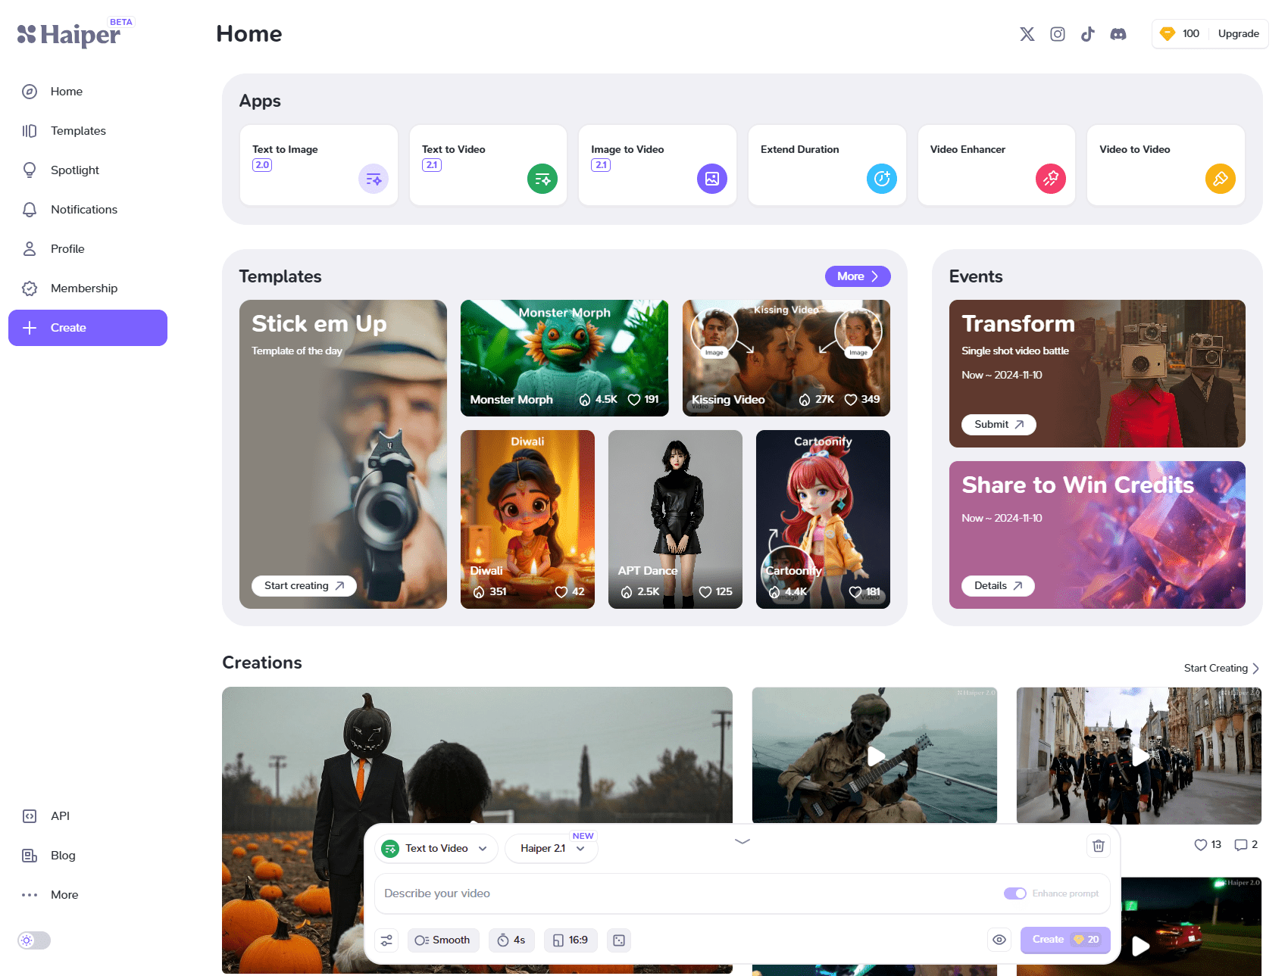
Task: Toggle the eye visibility button
Action: (999, 940)
